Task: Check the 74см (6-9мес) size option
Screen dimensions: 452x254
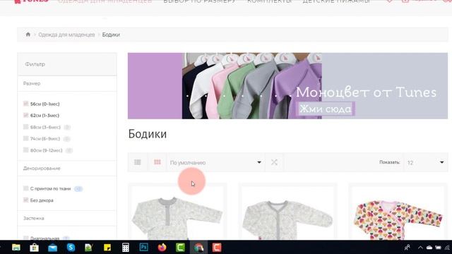Action: [25, 138]
